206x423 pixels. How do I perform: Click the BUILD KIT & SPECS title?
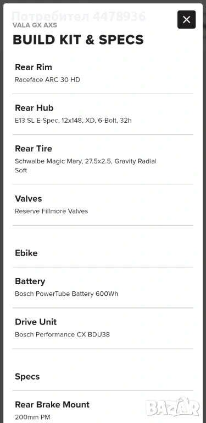(78, 40)
